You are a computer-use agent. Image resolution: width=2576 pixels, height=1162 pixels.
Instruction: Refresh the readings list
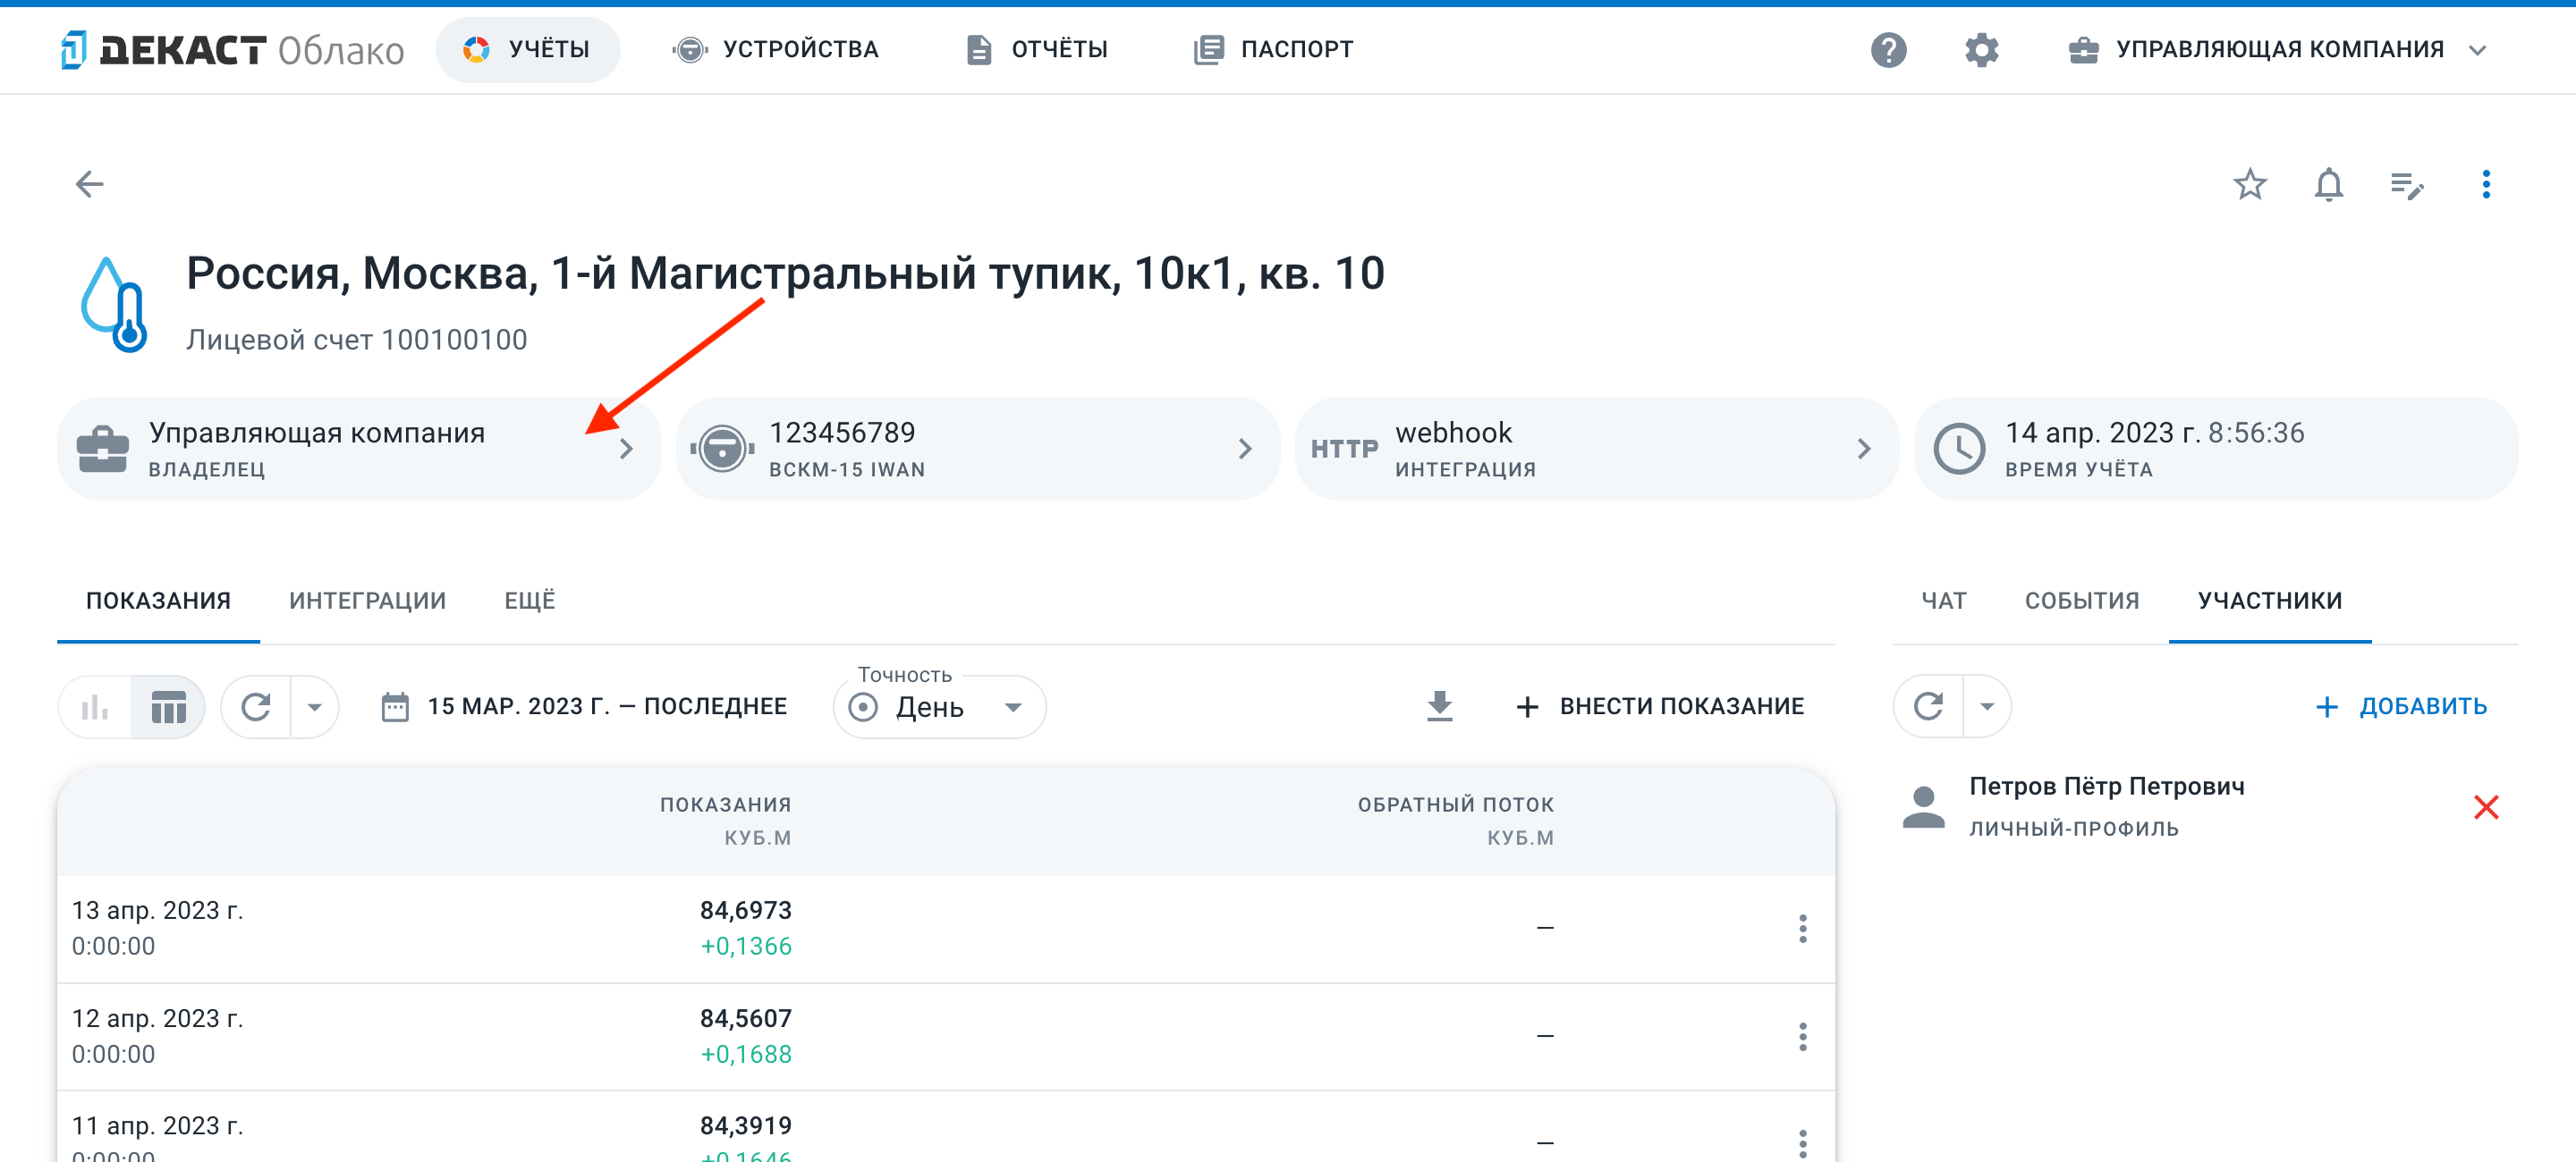pos(256,707)
